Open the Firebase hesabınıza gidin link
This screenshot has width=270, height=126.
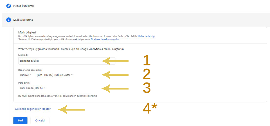(105, 39)
